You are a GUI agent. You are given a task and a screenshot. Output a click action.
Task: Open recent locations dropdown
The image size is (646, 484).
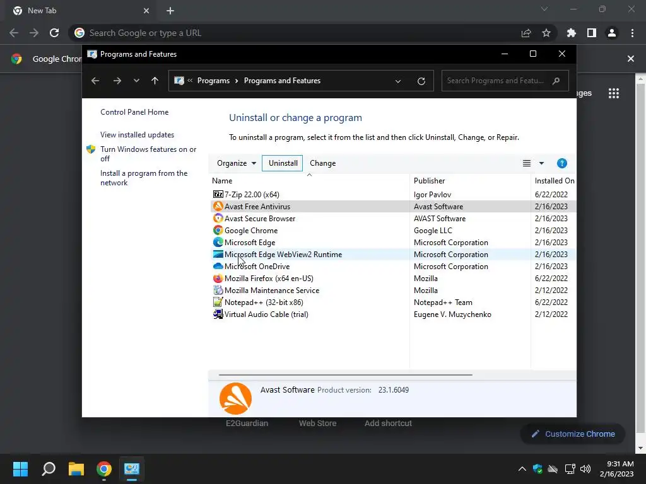(136, 81)
